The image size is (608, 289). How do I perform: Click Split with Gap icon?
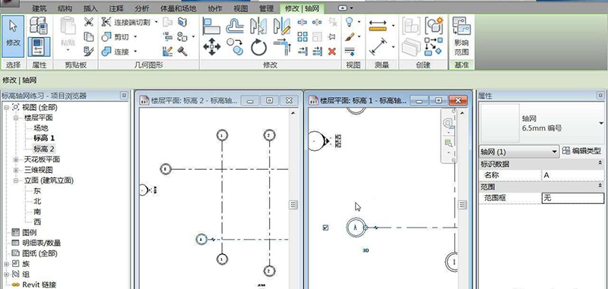pos(317,22)
